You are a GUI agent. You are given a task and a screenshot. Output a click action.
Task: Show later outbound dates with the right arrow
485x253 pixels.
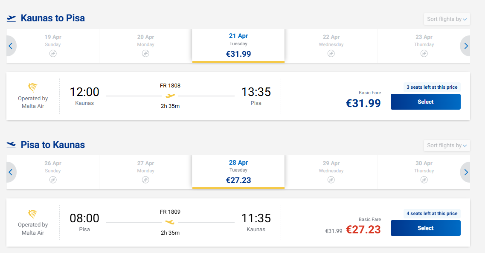click(466, 46)
